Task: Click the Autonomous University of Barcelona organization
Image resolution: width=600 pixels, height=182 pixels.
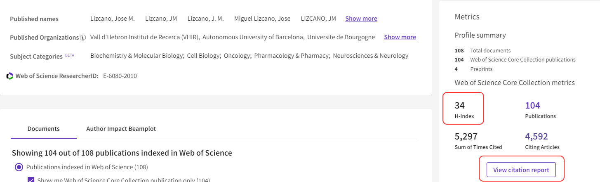Action: pyautogui.click(x=254, y=37)
